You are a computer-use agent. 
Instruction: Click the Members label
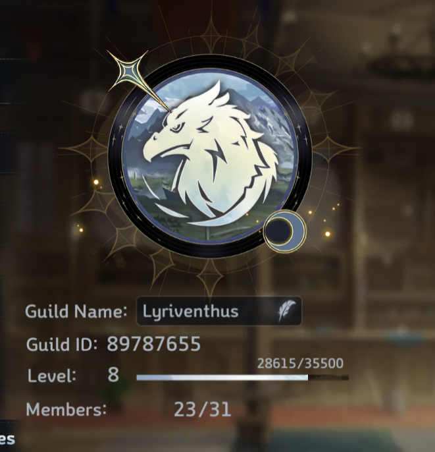[66, 409]
